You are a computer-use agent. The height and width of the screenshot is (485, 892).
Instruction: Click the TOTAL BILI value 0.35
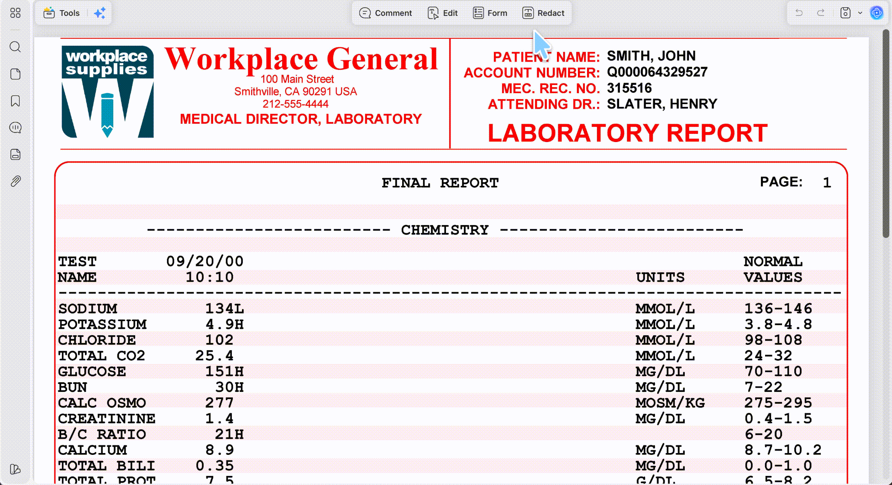point(215,465)
